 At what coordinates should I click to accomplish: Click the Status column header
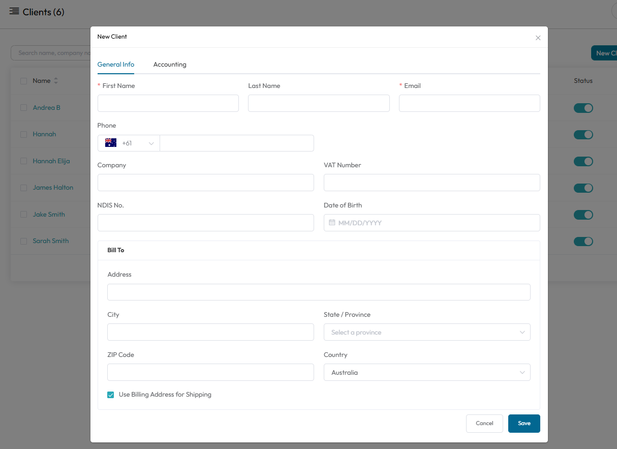[x=583, y=81]
